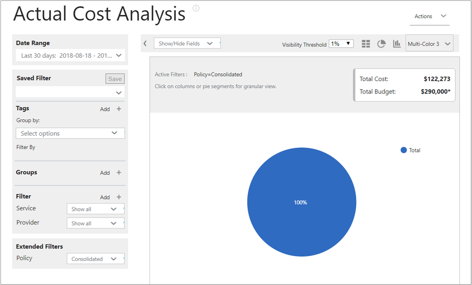Click the Filter By label
This screenshot has height=285, width=472.
point(26,147)
